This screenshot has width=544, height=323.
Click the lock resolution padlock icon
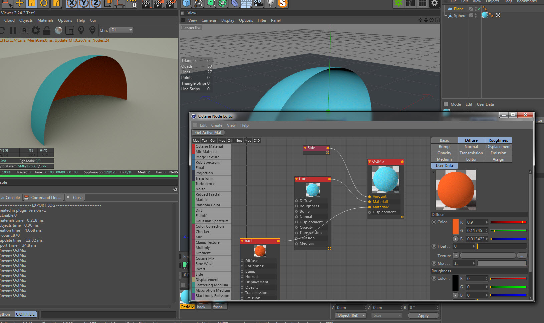click(x=47, y=30)
